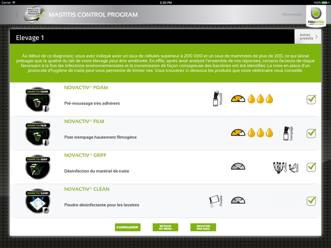Image resolution: width=331 pixels, height=248 pixels.
Task: Uncheck the Novactiv Griff checkbox
Action: point(311,167)
